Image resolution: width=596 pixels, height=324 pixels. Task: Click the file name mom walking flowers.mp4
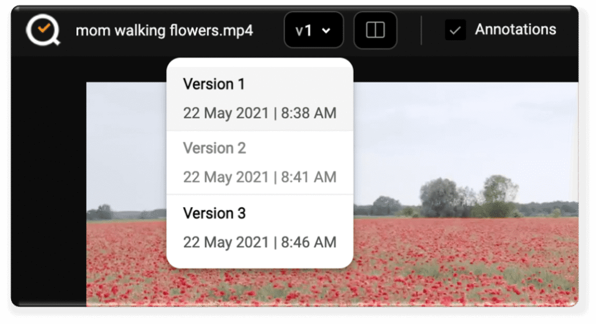click(x=164, y=30)
